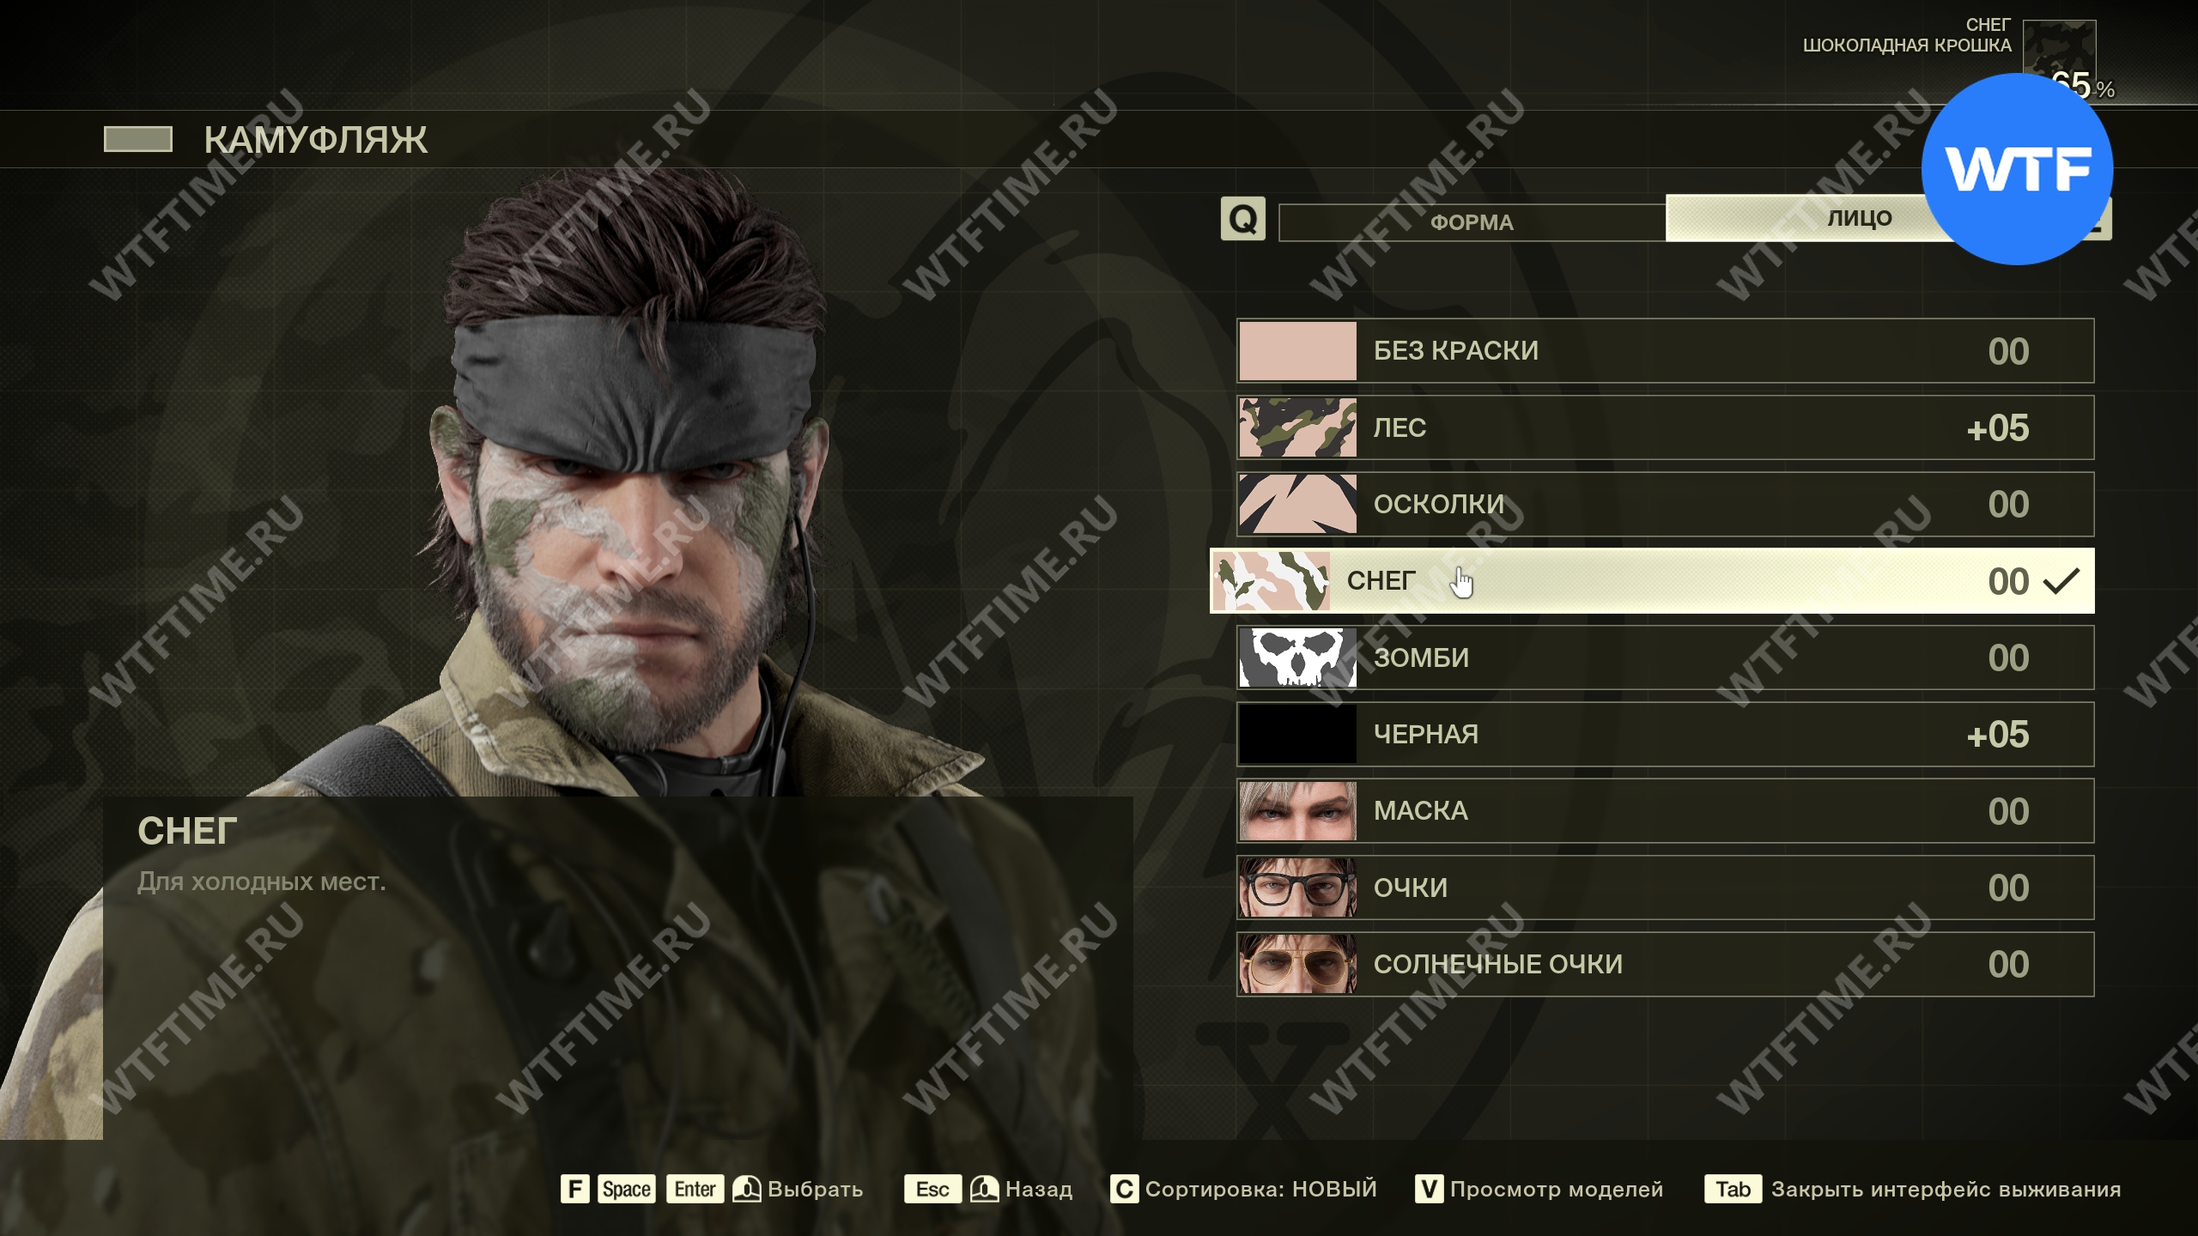Select the БЕЗ КРАСКИ skin color swatch

(1297, 351)
